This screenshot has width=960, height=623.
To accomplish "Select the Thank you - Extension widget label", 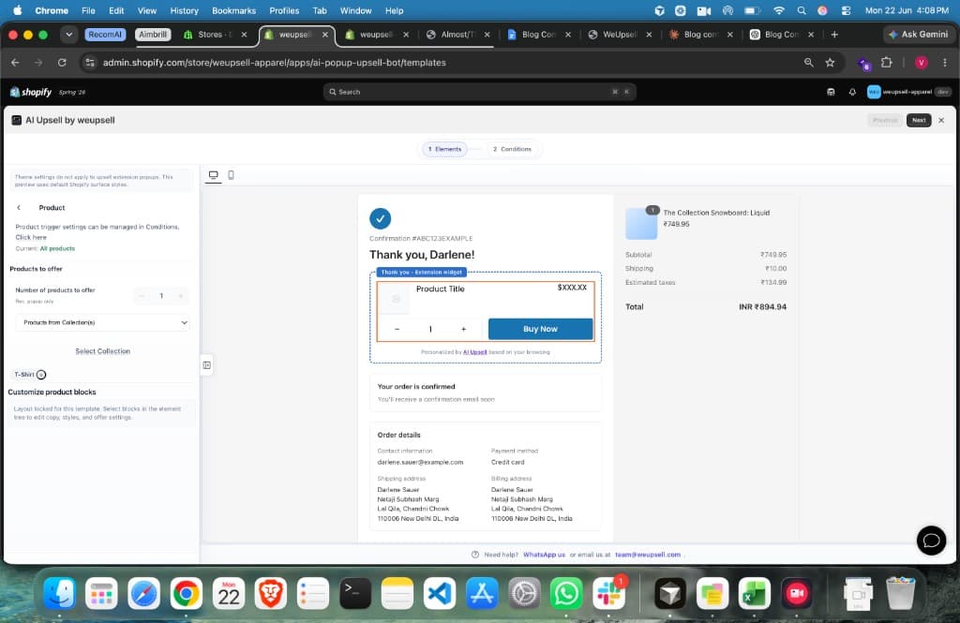I will pos(421,273).
